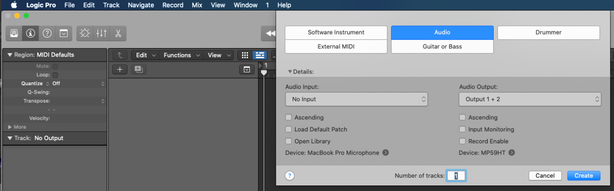The height and width of the screenshot is (191, 614).
Task: Open the Functions dropdown in tracks area
Action: click(181, 55)
